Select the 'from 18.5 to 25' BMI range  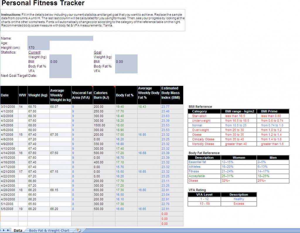click(x=238, y=125)
